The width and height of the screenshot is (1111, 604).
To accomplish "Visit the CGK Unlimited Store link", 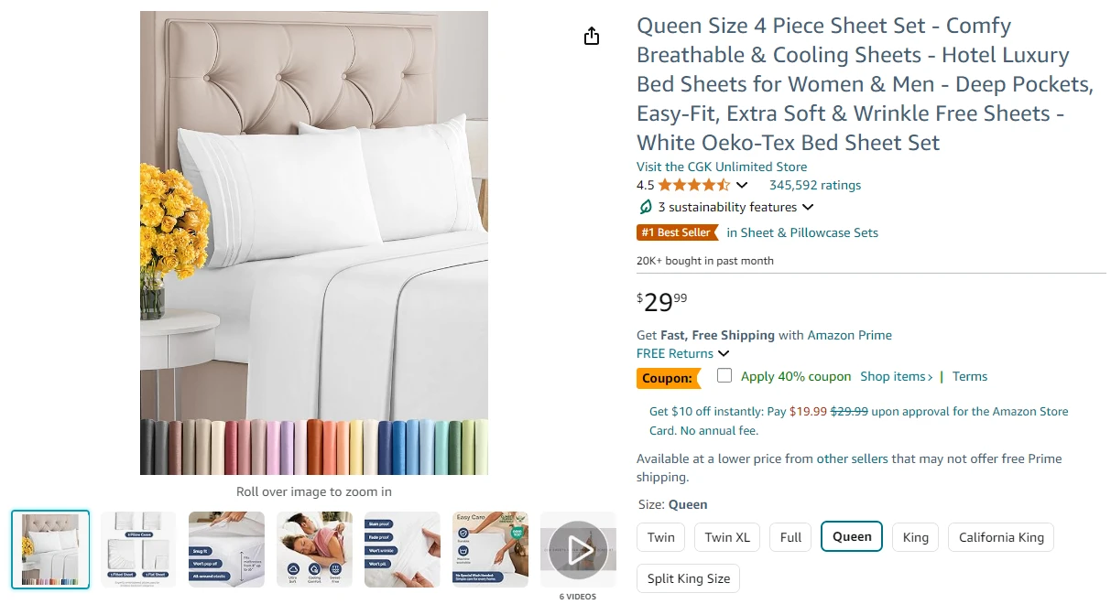I will click(722, 167).
